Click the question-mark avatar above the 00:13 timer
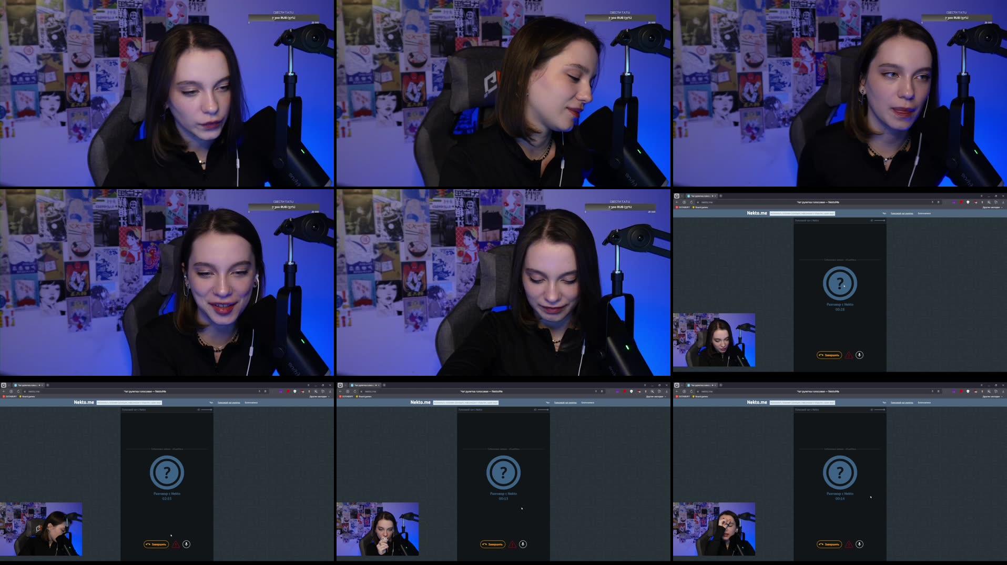 [x=503, y=473]
